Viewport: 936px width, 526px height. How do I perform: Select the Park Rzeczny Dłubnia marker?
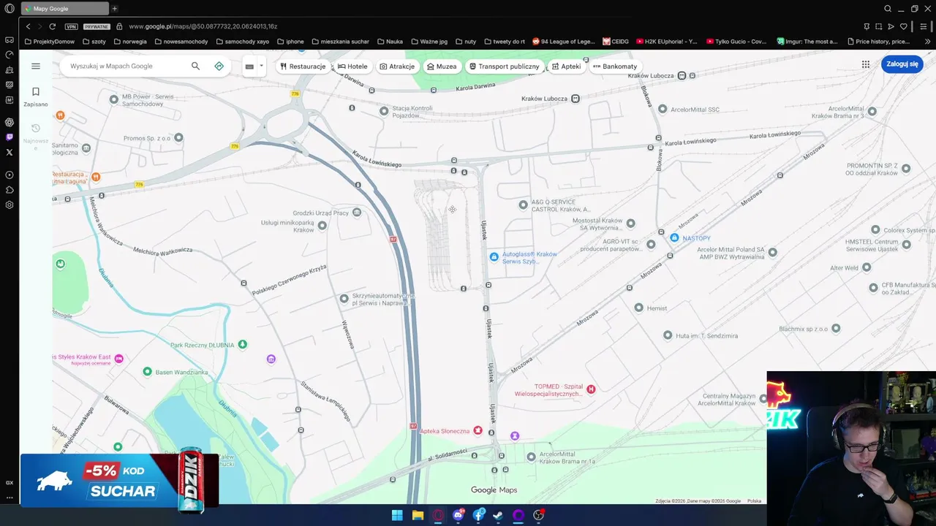pos(243,344)
